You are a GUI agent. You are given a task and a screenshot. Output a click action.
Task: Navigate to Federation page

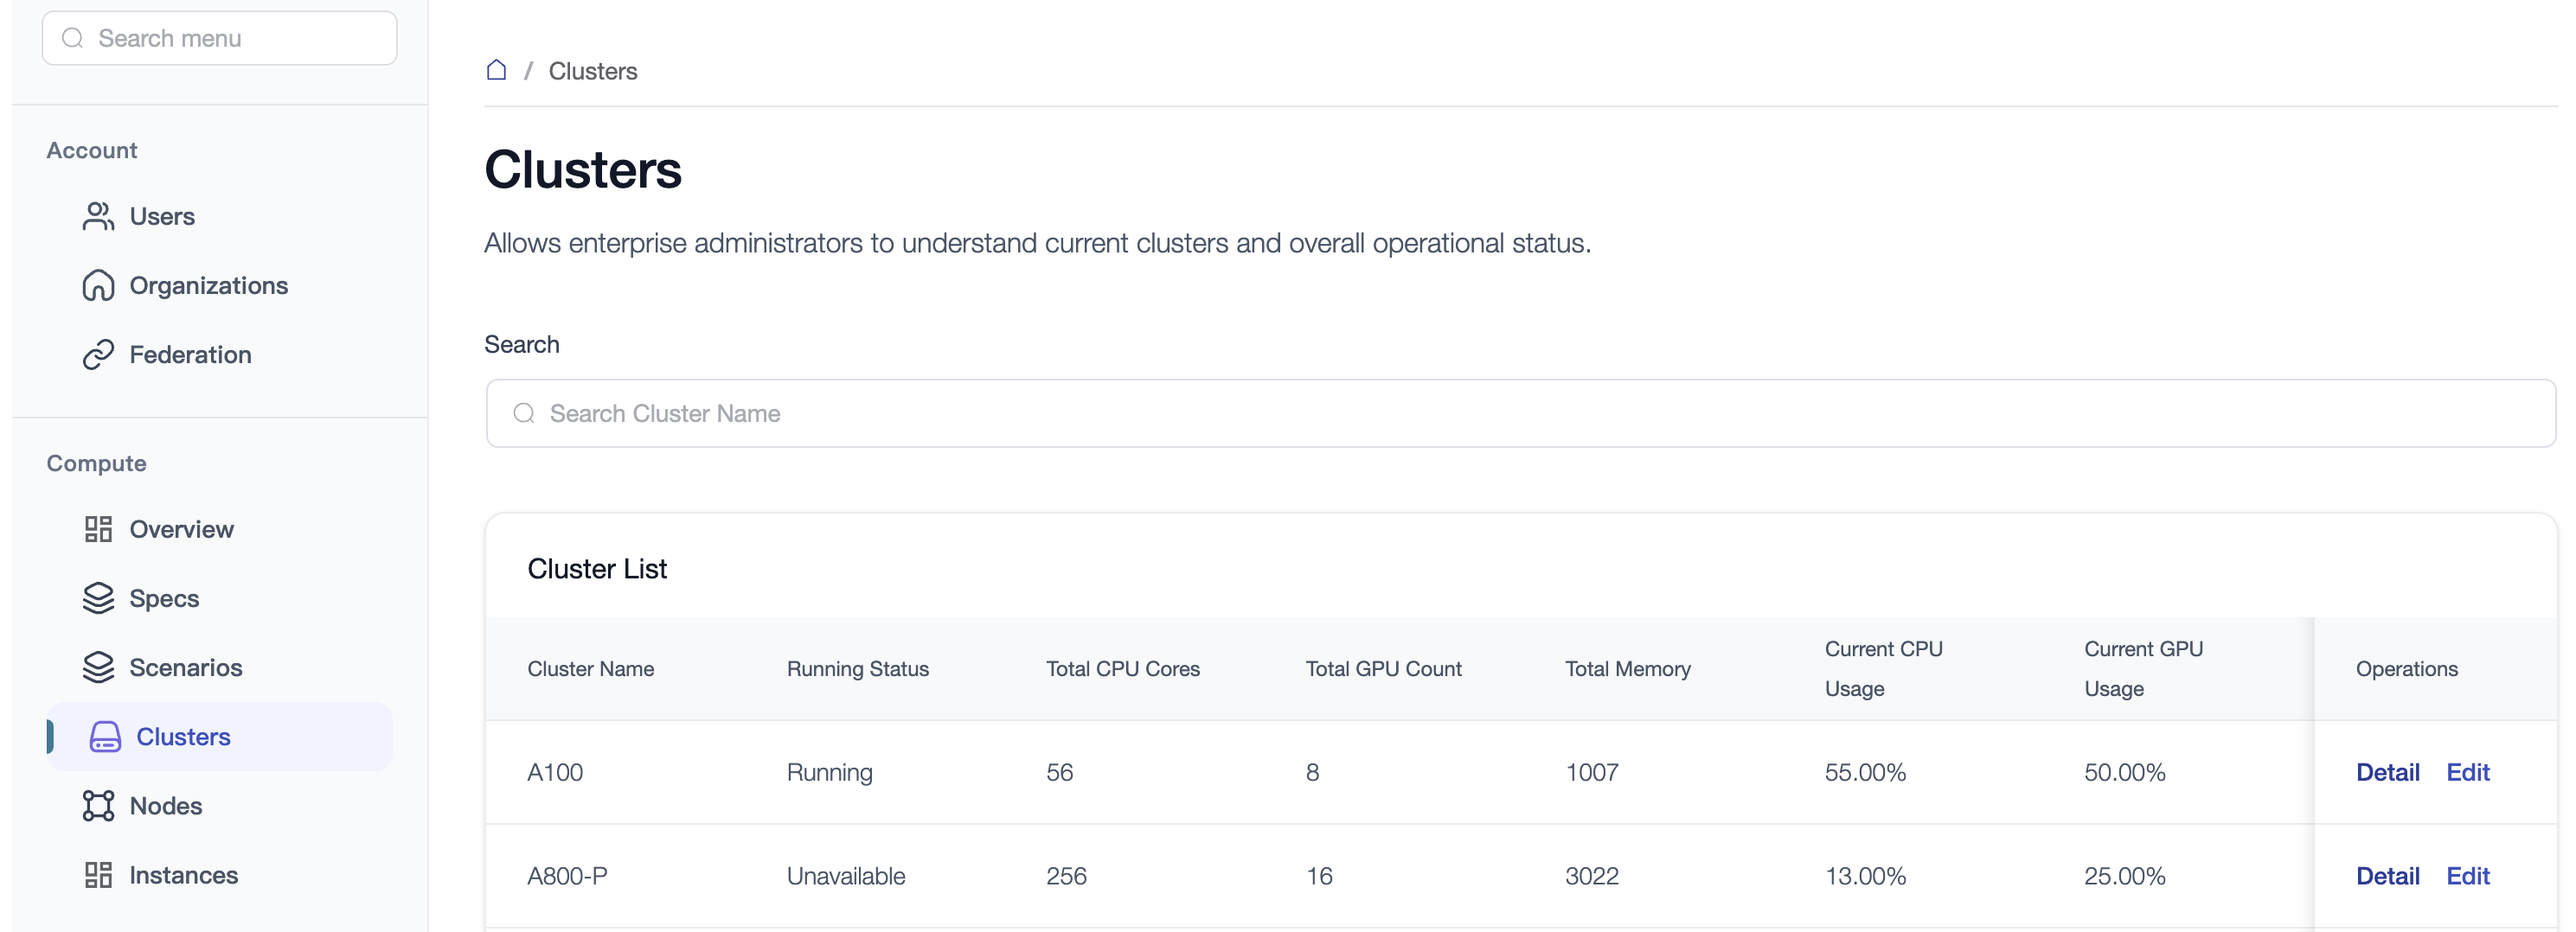tap(220, 354)
